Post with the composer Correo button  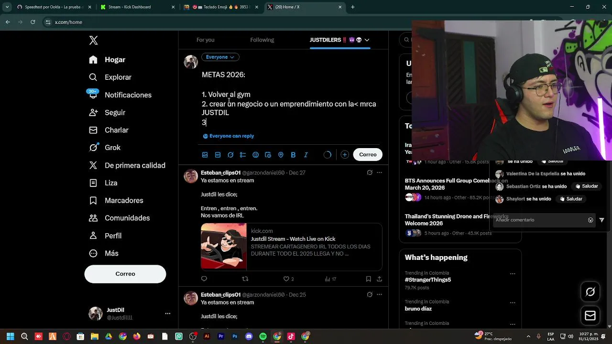coord(368,154)
